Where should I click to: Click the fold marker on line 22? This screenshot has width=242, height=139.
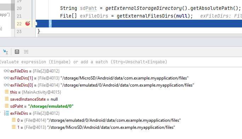(x=35, y=24)
